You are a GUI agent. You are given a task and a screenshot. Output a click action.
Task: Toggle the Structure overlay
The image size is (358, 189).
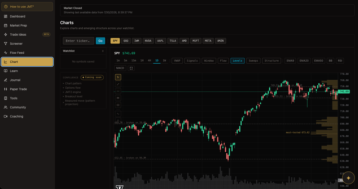(272, 61)
